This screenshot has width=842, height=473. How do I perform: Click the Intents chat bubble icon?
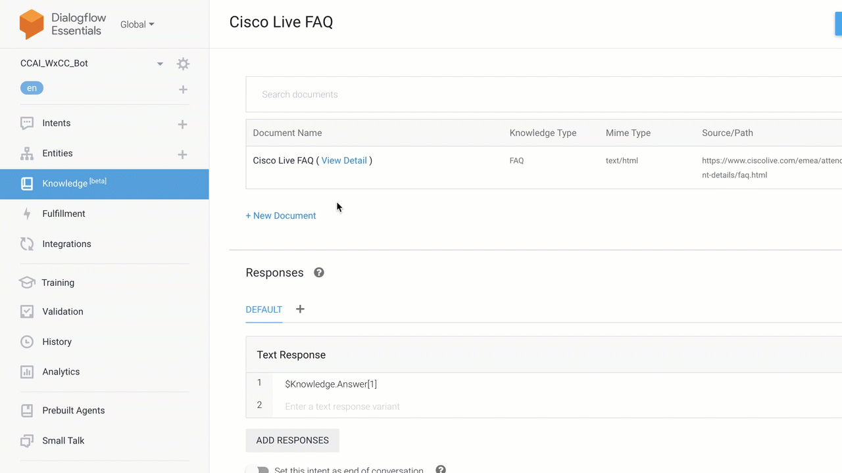click(x=27, y=123)
